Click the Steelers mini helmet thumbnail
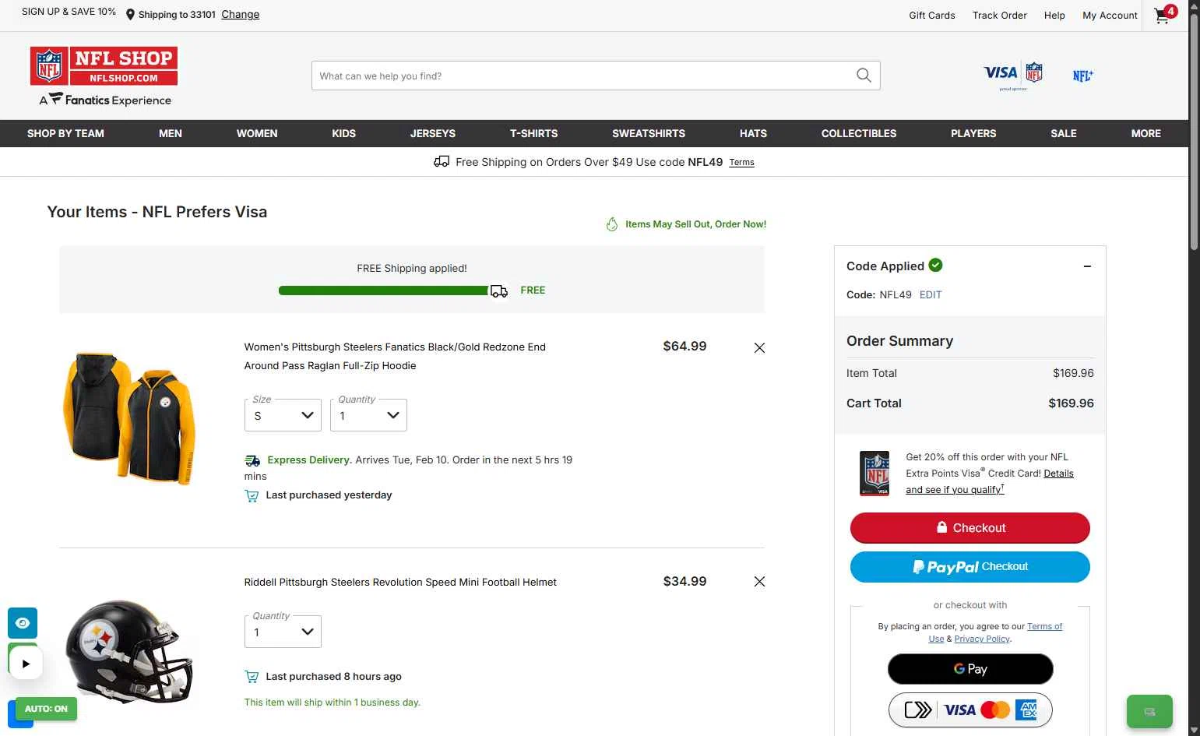This screenshot has width=1200, height=736. coord(129,653)
